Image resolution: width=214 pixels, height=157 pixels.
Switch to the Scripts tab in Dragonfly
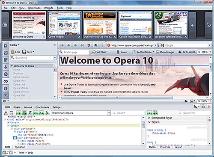[x=17, y=107]
